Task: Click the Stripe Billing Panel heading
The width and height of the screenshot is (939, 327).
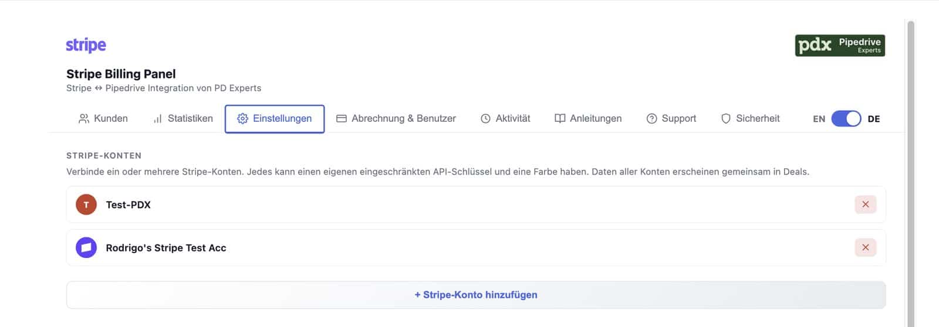Action: [121, 74]
